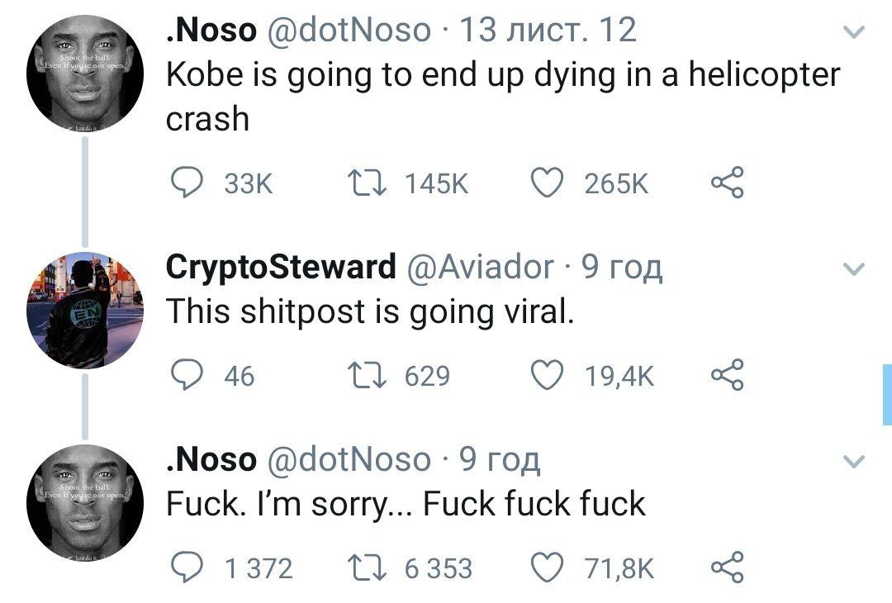Image resolution: width=892 pixels, height=603 pixels.
Task: Retweet the tweet with 6 353 retweets
Action: coord(368,567)
